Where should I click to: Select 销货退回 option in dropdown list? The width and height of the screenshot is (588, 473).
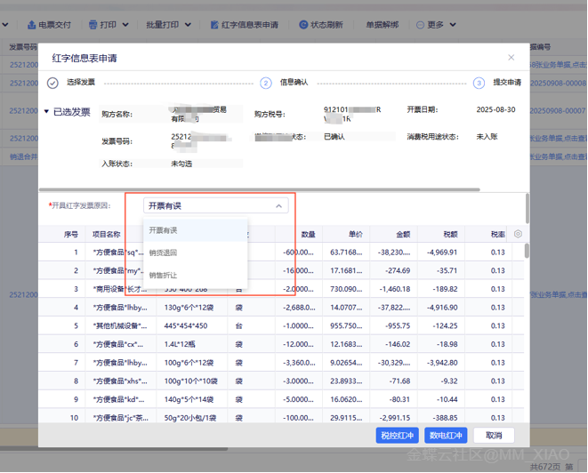(196, 253)
